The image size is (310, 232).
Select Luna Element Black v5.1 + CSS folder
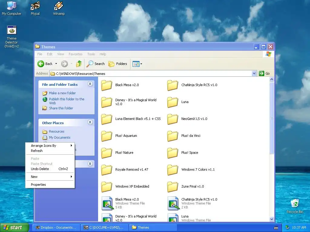click(131, 119)
